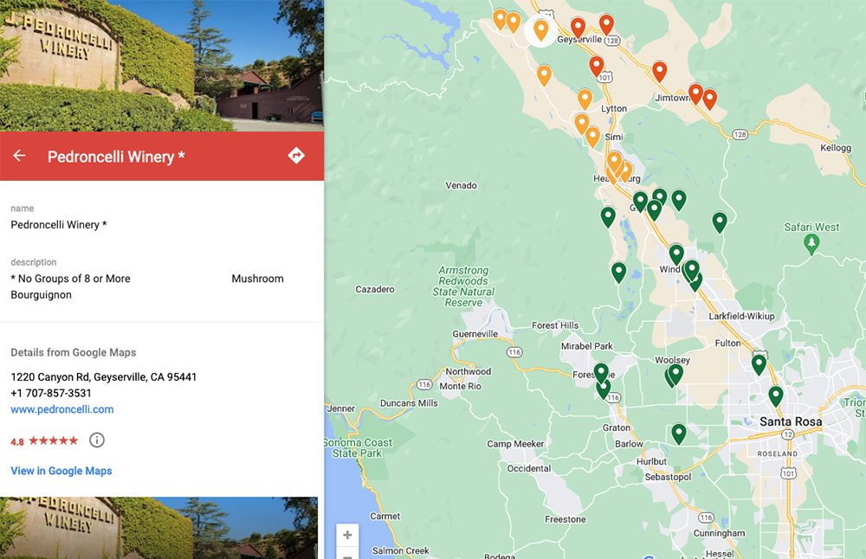Click the Sonoma Coast State Park label
This screenshot has width=866, height=559.
tap(359, 447)
